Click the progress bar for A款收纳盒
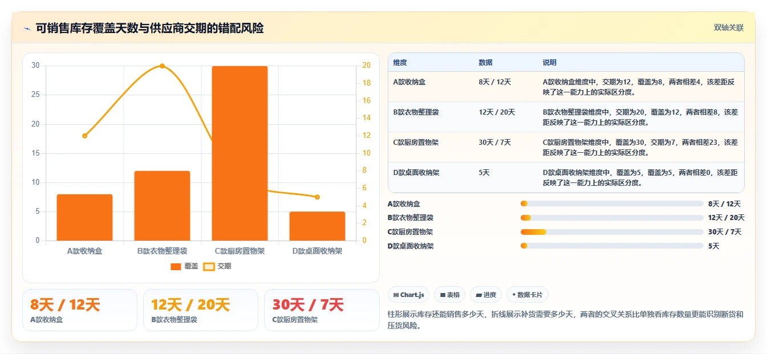767x354 pixels. click(612, 204)
